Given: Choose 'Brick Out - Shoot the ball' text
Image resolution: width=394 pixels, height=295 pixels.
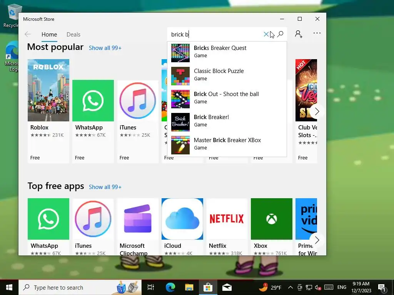Looking at the screenshot, I should [226, 94].
